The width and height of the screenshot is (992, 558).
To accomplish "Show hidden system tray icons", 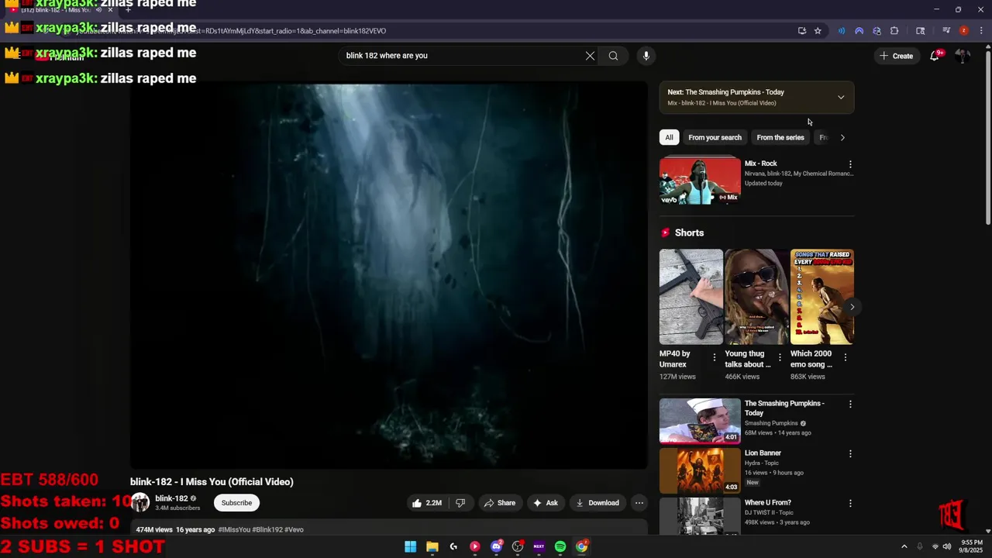I will (x=904, y=546).
